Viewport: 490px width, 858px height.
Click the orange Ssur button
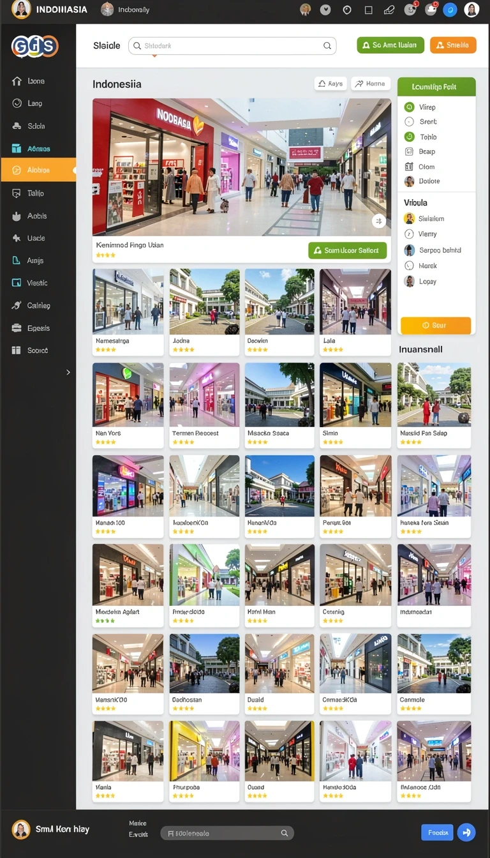click(436, 326)
